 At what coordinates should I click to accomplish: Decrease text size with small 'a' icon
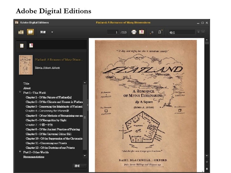tap(152, 32)
